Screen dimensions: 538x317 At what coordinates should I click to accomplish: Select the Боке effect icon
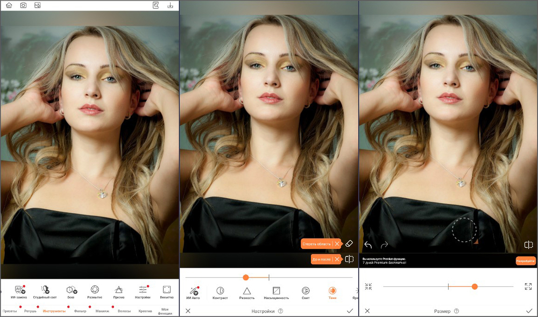coord(70,290)
